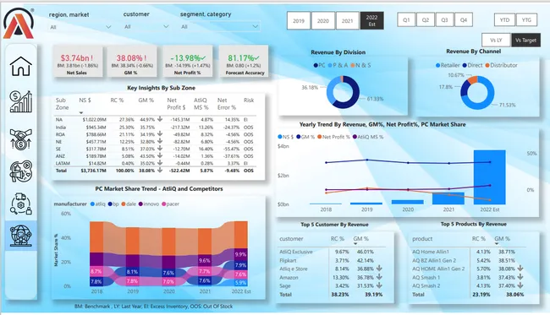550x315 pixels.
Task: Click the Net Sales $3.74bn card
Action: pyautogui.click(x=78, y=62)
